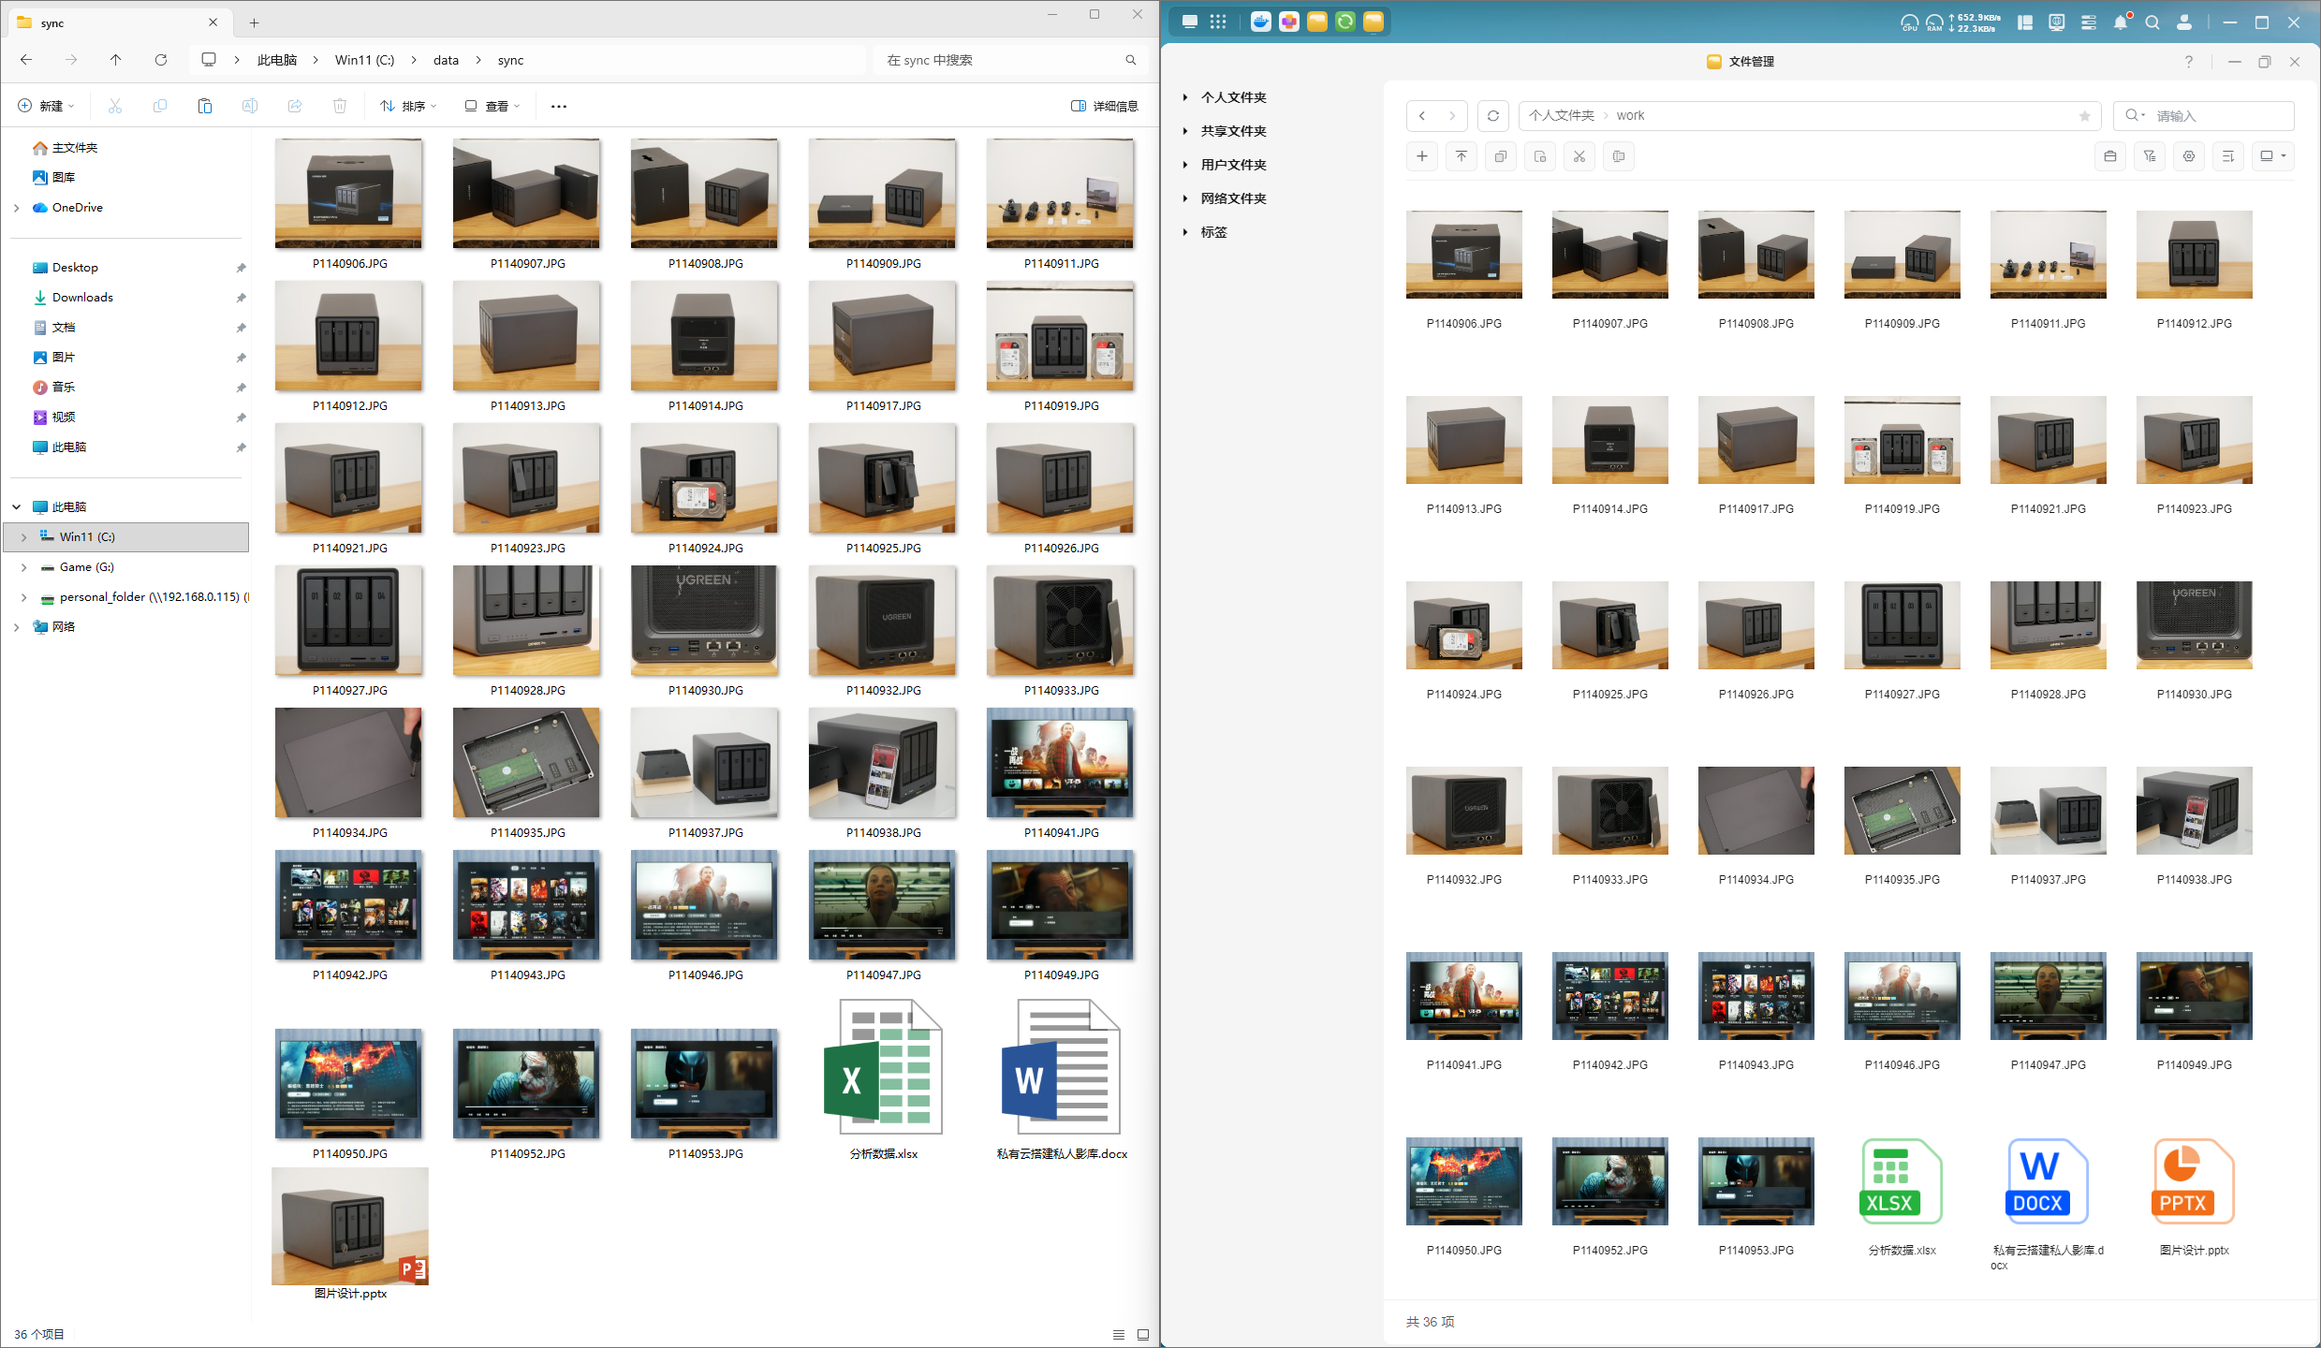
Task: Expand the Game (G:) drive node
Action: point(23,567)
